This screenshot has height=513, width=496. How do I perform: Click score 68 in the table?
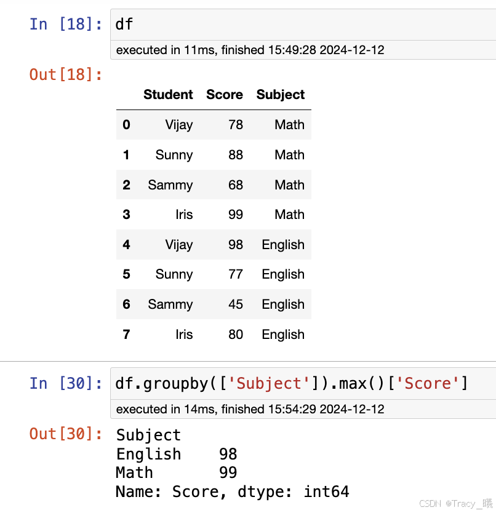tap(236, 185)
